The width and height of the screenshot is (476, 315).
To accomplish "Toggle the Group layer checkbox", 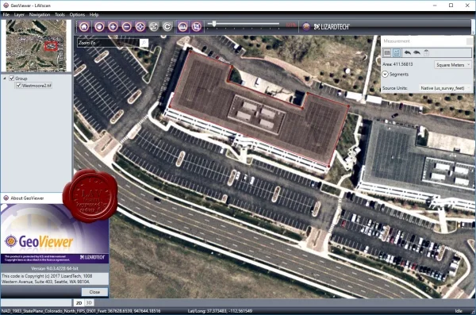I will pyautogui.click(x=12, y=79).
